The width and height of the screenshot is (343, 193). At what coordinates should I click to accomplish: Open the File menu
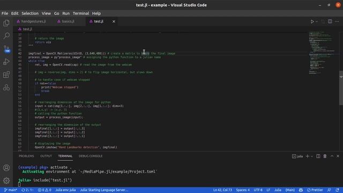[5, 13]
